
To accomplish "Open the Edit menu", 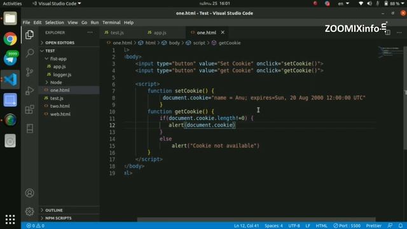I will (x=38, y=23).
